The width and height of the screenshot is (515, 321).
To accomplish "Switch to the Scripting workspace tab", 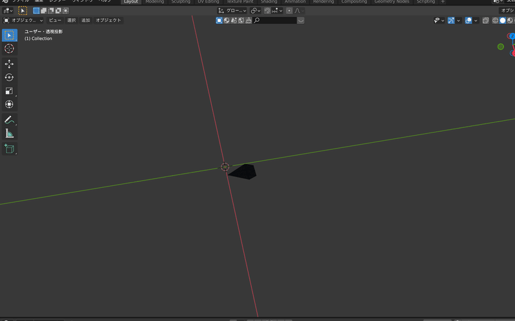I will tap(426, 2).
